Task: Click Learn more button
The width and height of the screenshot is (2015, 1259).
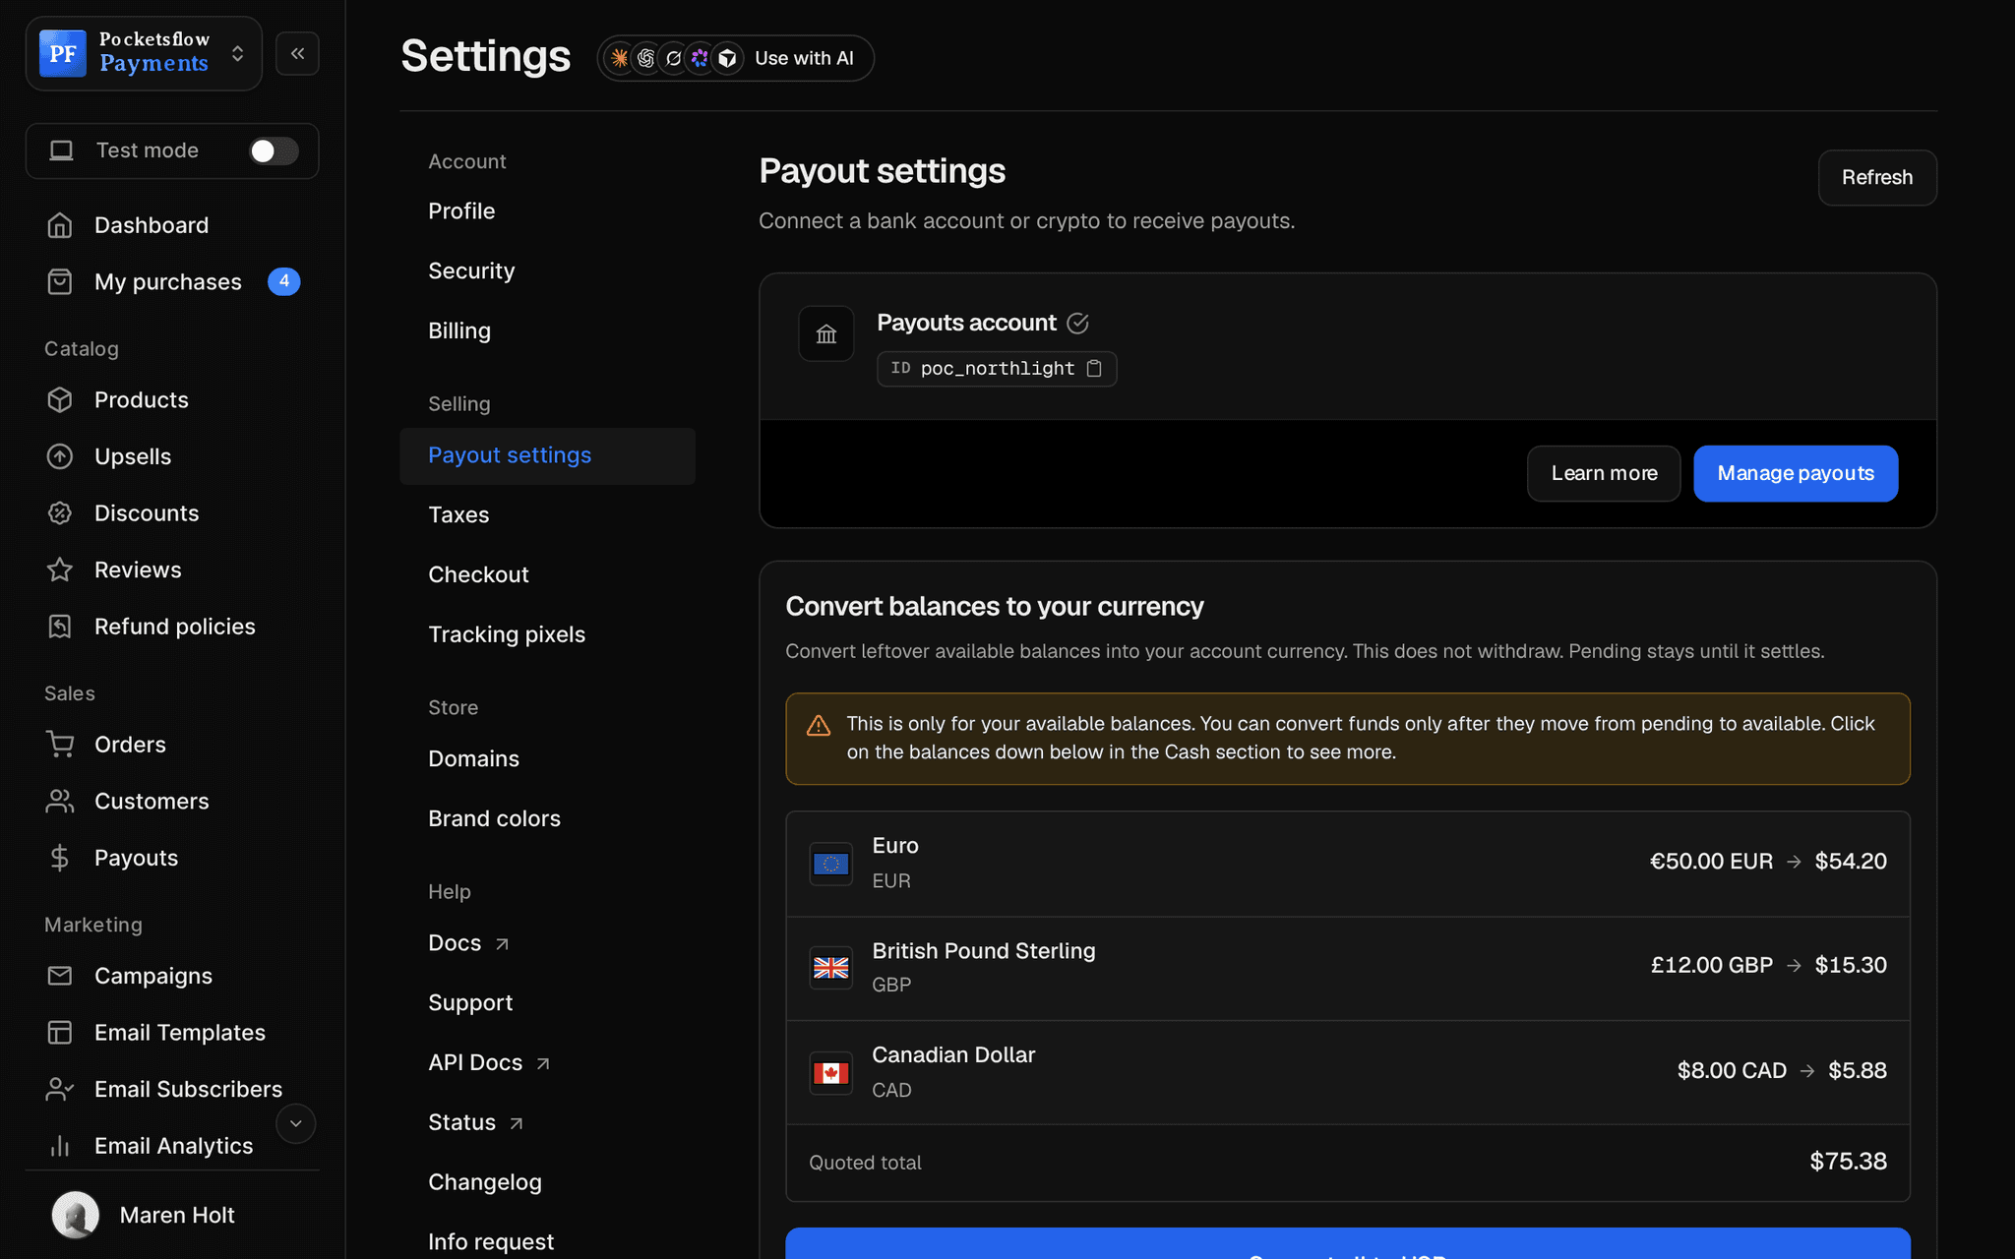Action: click(1604, 474)
